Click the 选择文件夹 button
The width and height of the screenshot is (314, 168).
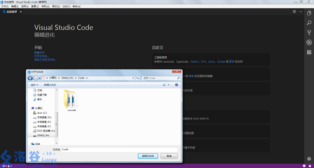pos(148,156)
